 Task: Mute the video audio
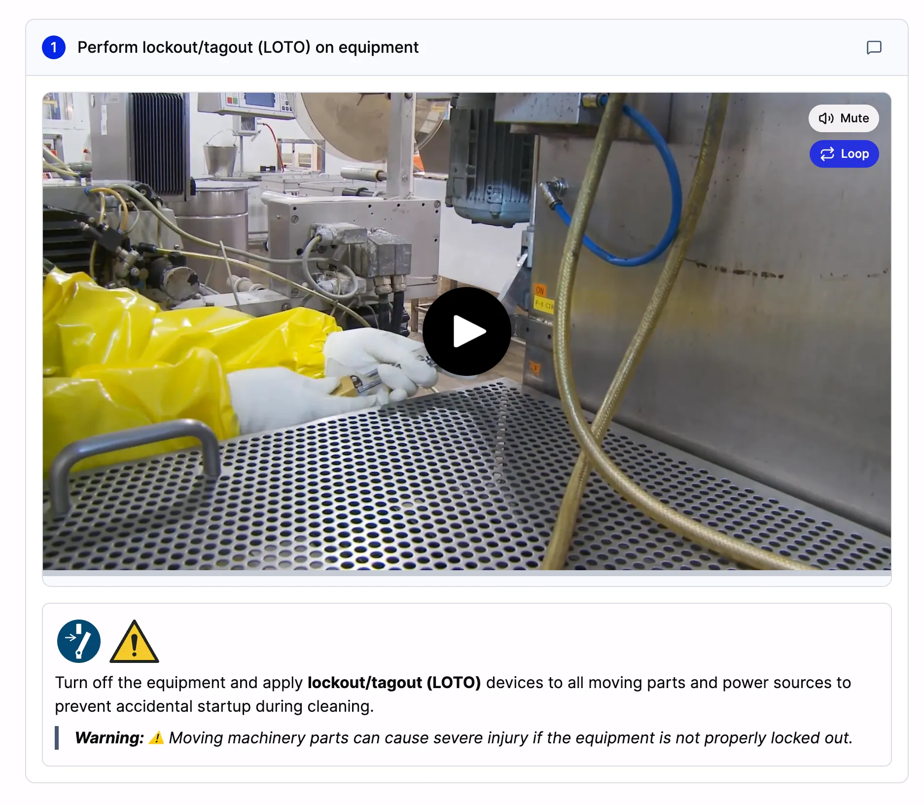843,118
